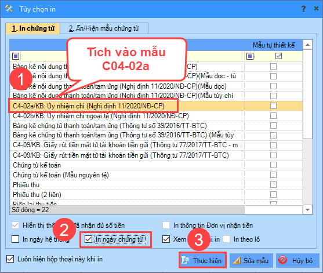Tick custom design checkbox for Phiếu thu
The width and height of the screenshot is (323, 273).
pyautogui.click(x=273, y=184)
